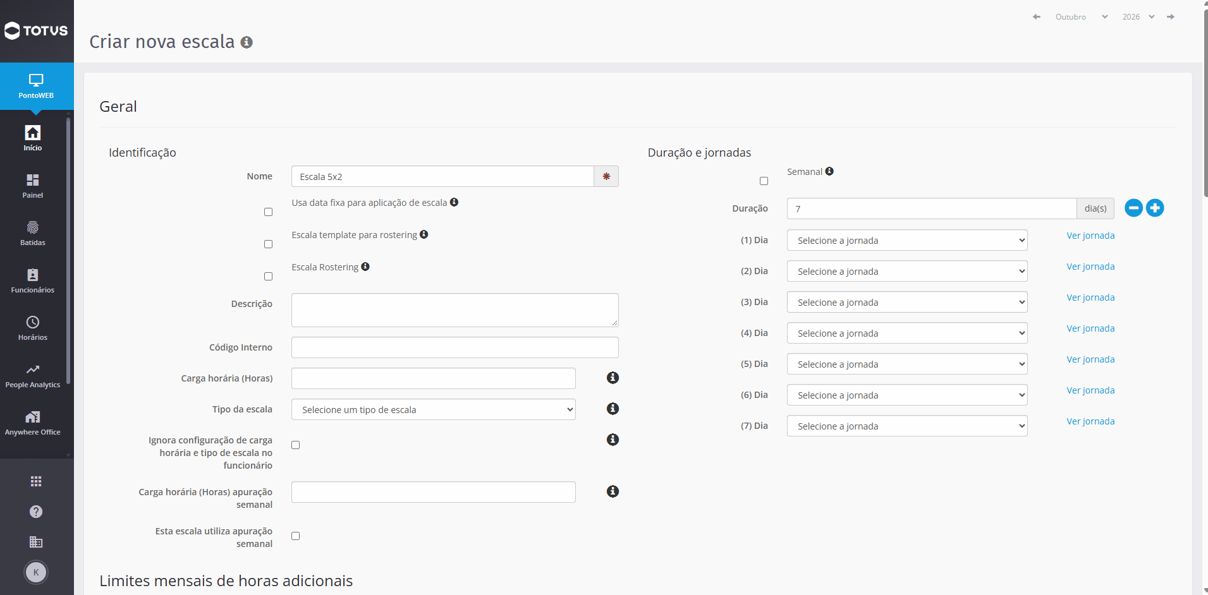The width and height of the screenshot is (1208, 595).
Task: Decrease duration with minus icon
Action: click(x=1134, y=208)
